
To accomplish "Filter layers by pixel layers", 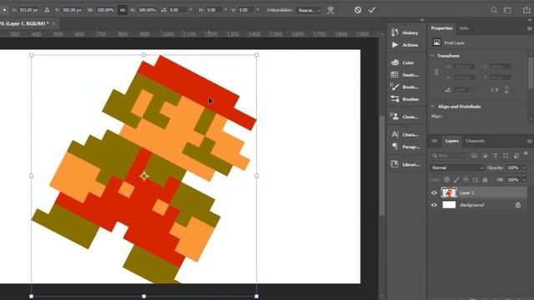I will click(x=474, y=156).
